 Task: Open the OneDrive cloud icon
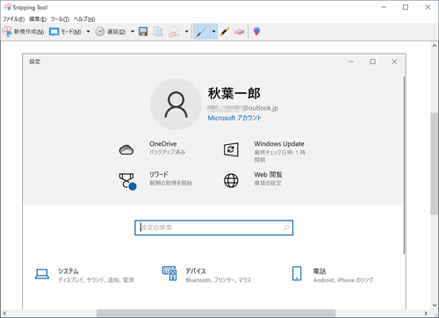pos(126,150)
